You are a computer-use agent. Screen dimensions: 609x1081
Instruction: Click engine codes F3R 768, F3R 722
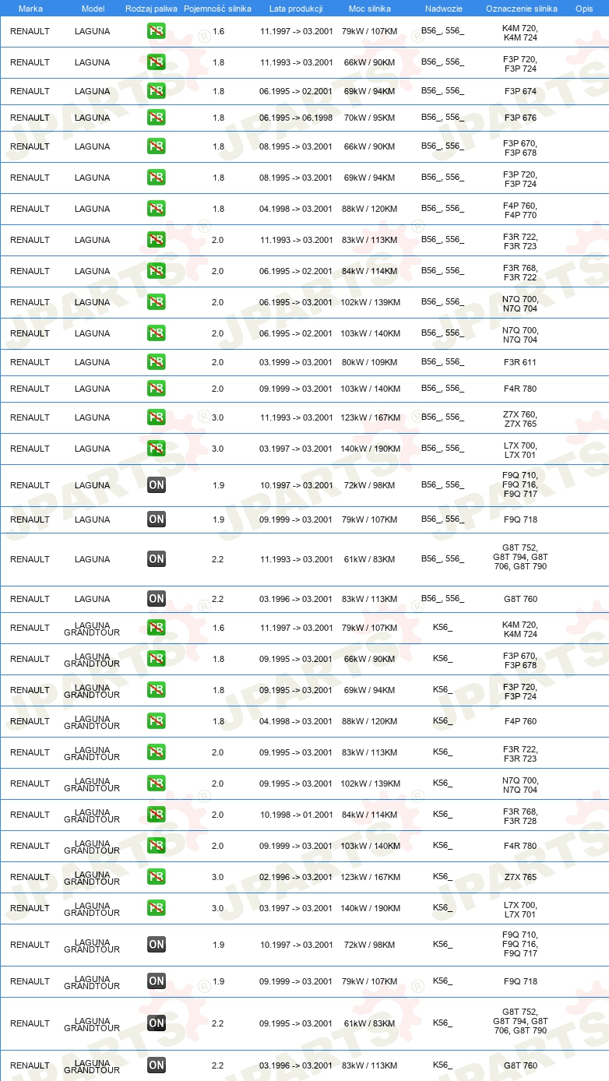click(520, 273)
